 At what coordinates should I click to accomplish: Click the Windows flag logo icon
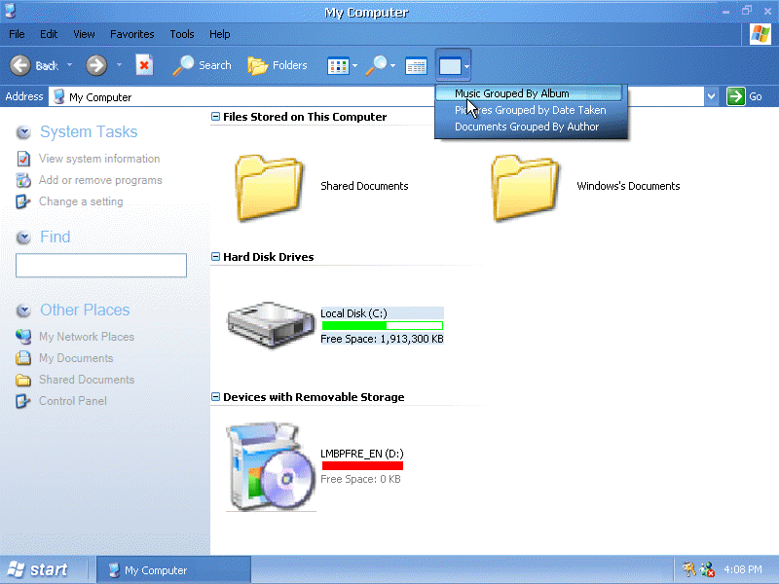click(x=760, y=34)
